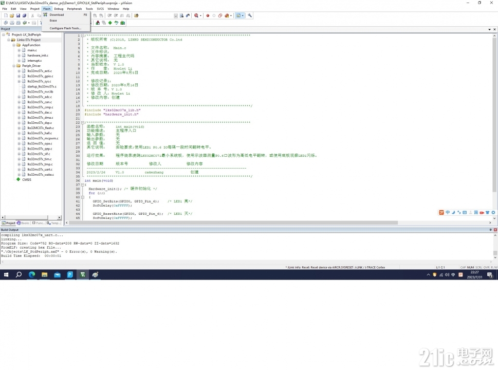Open the File menu
This screenshot has height=370, width=498.
(5, 9)
